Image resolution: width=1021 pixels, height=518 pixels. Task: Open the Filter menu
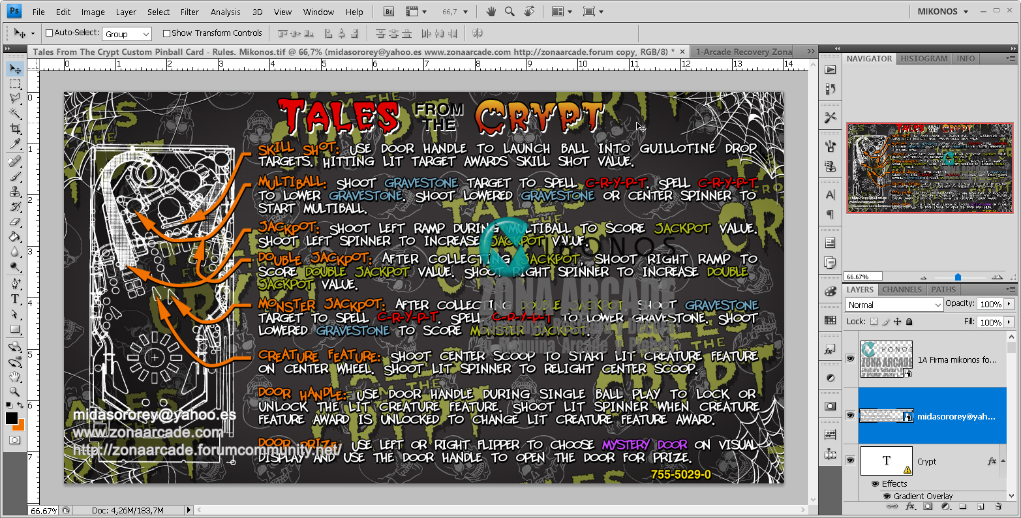point(189,11)
